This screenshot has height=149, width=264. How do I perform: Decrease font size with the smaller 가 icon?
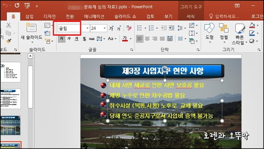pyautogui.click(x=119, y=28)
